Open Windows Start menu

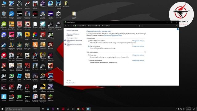point(2,109)
